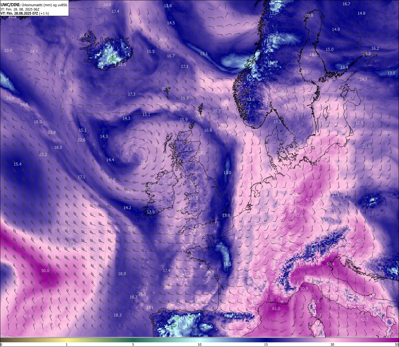Click the 50.4 value on the map
Image resolution: width=399 pixels, height=347 pixels.
330,264
